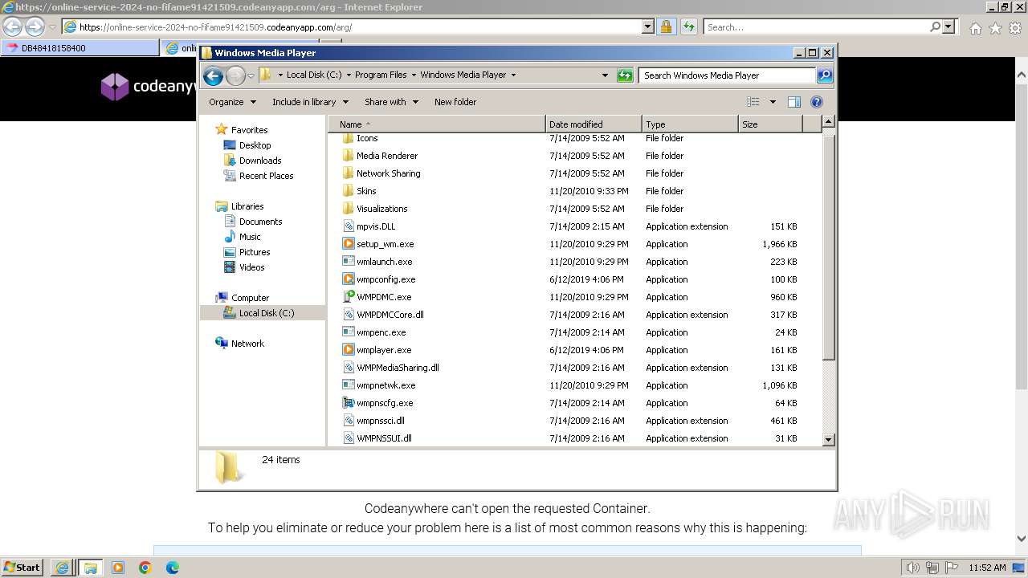The height and width of the screenshot is (578, 1028).
Task: Select the WMPMediaSharing.dll file name
Action: [398, 368]
